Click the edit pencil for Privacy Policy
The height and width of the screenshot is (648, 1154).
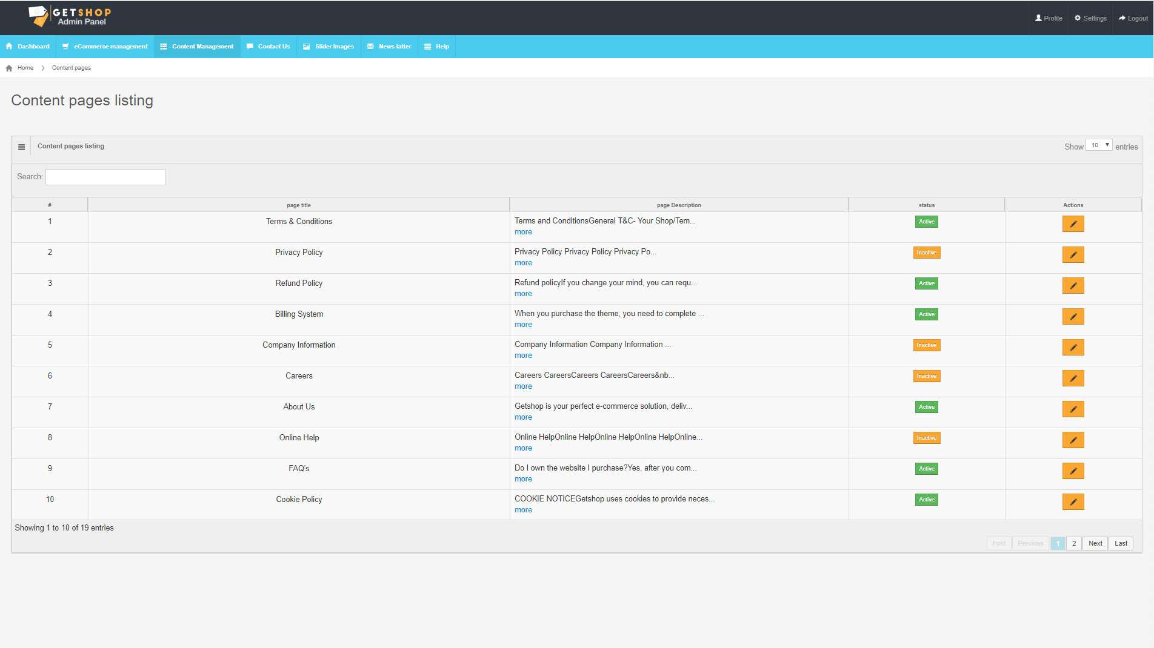pos(1073,255)
